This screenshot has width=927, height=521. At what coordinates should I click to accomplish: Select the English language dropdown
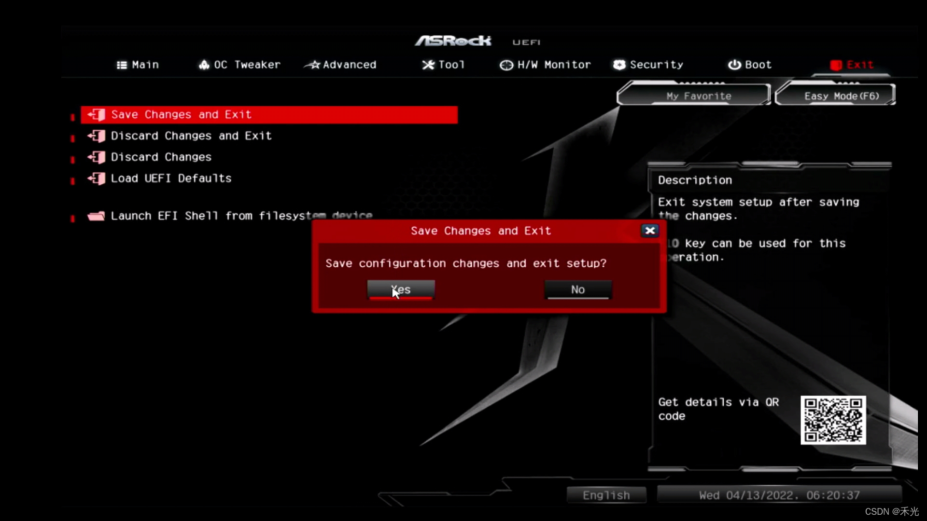coord(605,495)
